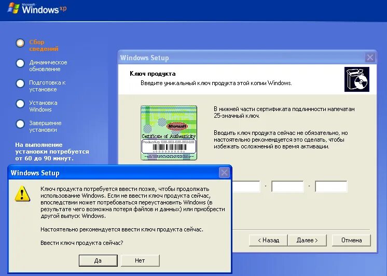387x276 pixels.
Task: Click the yellow warning triangle icon
Action: [22, 194]
